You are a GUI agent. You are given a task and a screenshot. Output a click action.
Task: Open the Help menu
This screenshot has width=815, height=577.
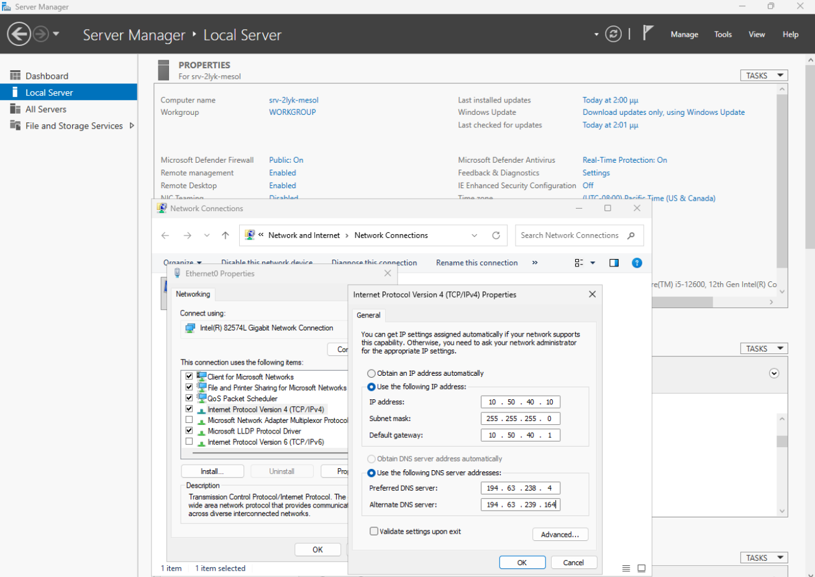click(x=790, y=34)
